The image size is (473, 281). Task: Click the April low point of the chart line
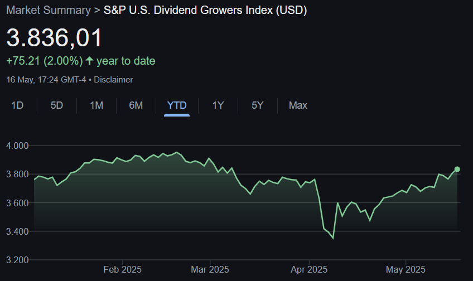pos(333,239)
